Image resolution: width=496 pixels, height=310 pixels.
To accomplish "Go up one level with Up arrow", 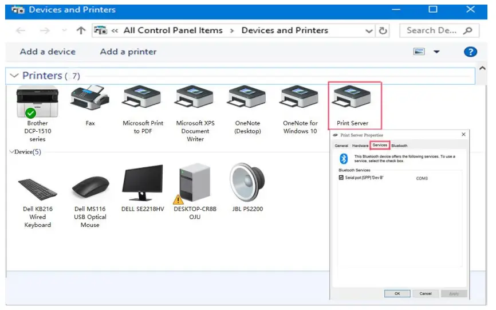I will (x=81, y=30).
